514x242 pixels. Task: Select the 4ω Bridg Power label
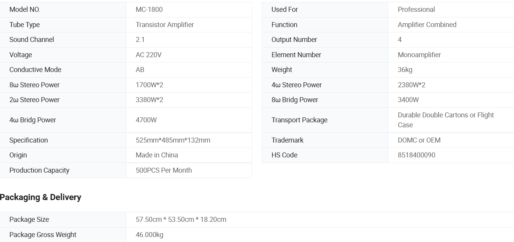(x=32, y=120)
